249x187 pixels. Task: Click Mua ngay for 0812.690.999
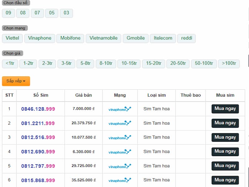coord(225,152)
